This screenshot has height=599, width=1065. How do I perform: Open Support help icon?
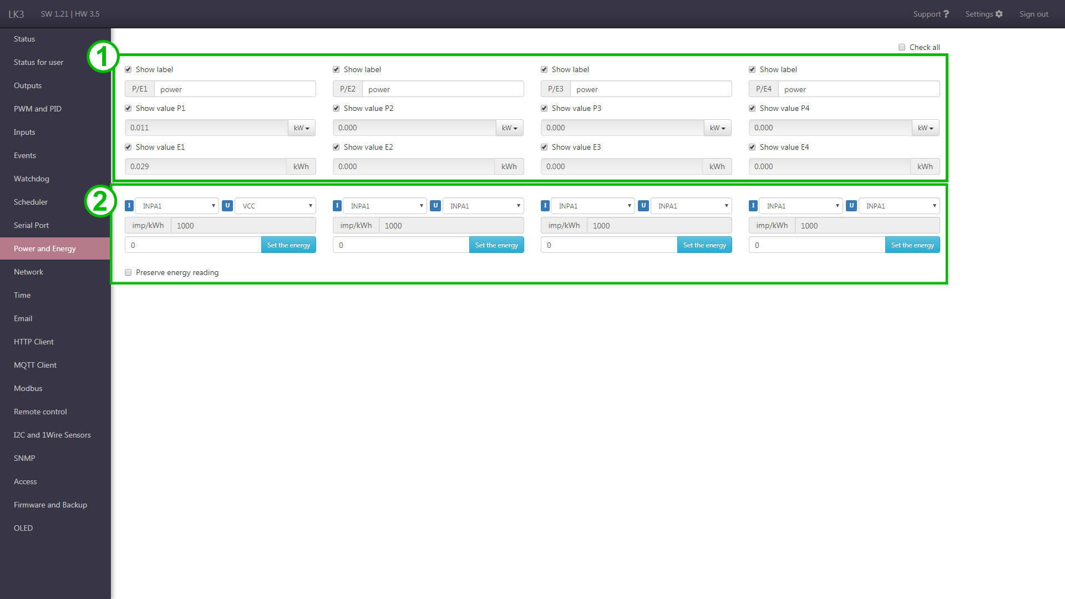946,14
